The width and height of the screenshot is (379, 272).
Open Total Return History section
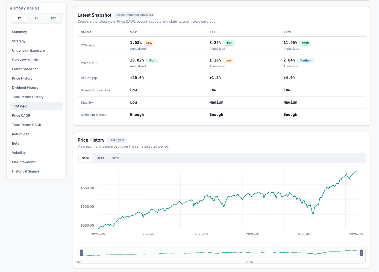click(36, 97)
